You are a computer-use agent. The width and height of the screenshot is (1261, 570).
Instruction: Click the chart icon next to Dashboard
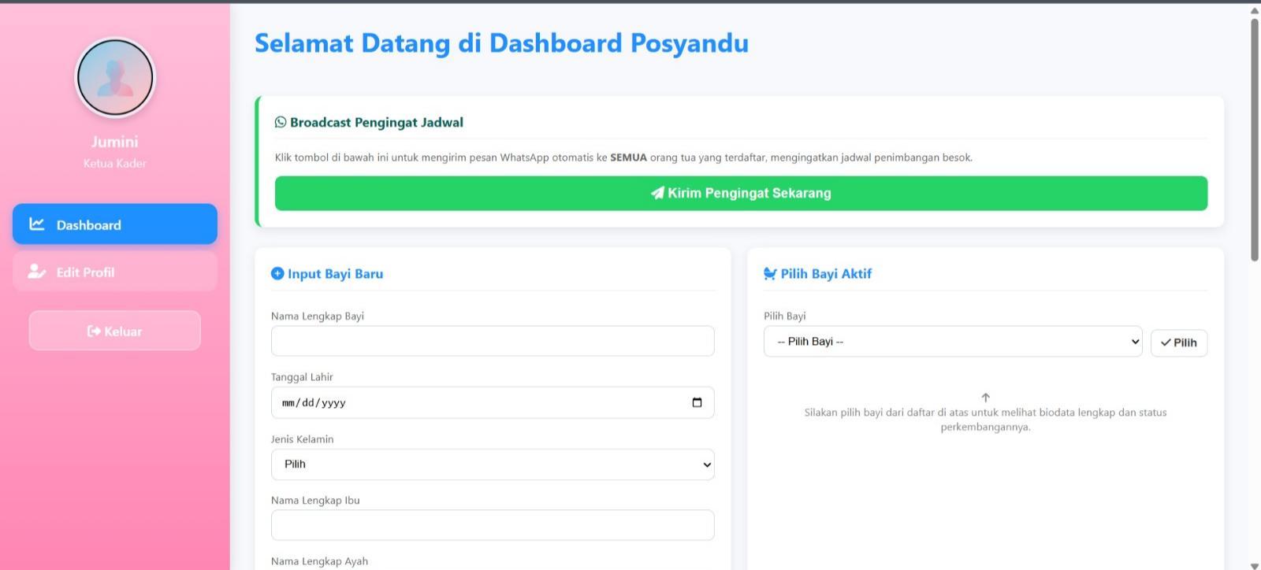pos(37,224)
